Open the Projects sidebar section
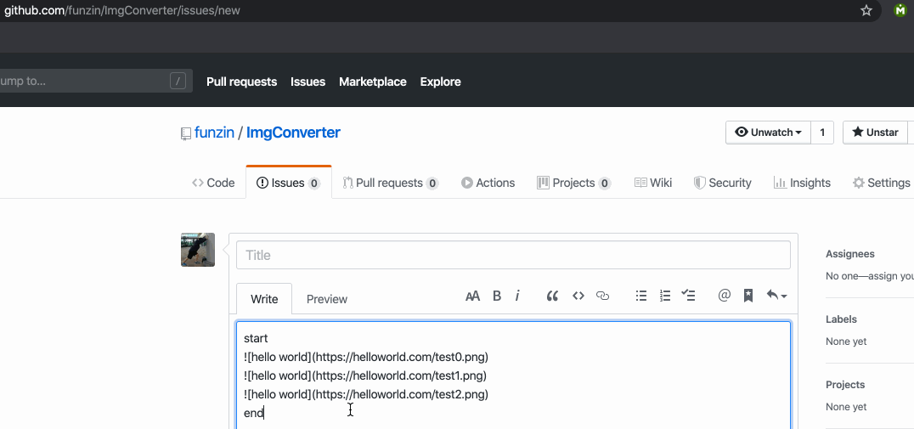Viewport: 914px width, 429px height. point(845,385)
